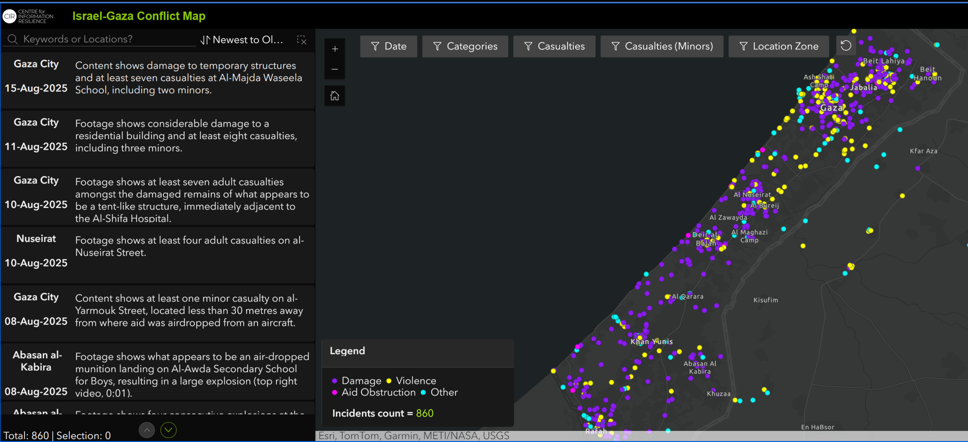Screen dimensions: 968x442
Task: Expand the Casualties filter
Action: 554,46
